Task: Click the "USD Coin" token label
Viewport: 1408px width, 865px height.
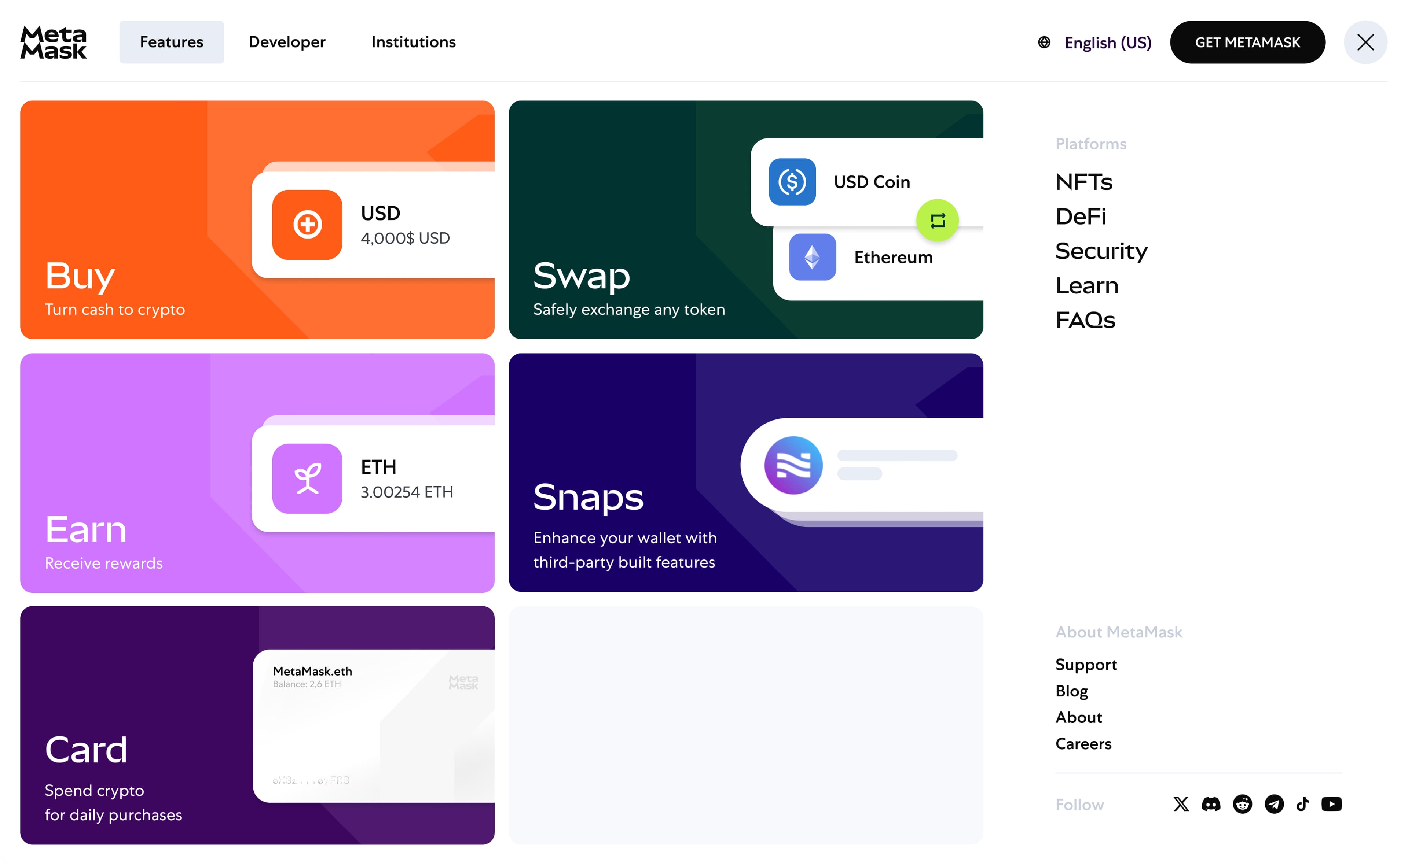Action: click(872, 182)
